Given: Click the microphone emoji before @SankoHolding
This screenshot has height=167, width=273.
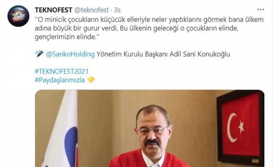Looking at the screenshot, I should pos(39,54).
